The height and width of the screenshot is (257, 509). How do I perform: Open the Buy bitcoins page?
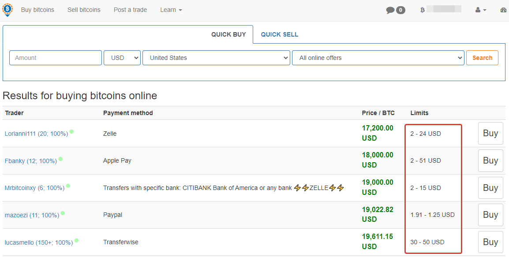click(37, 10)
